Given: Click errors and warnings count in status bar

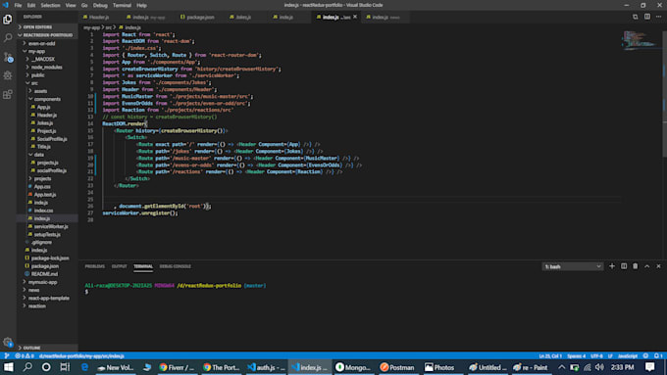Looking at the screenshot, I should coord(25,355).
